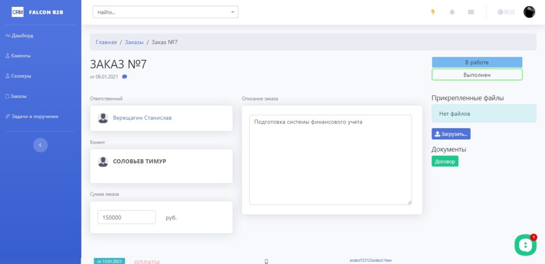Open the chat widget bubble
This screenshot has width=545, height=264.
(525, 245)
